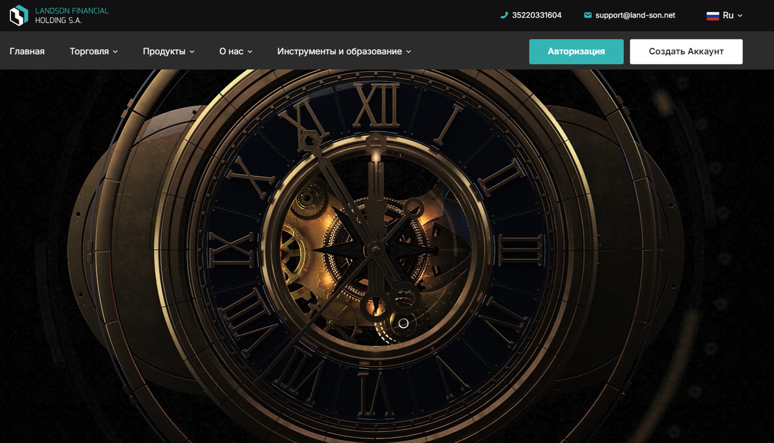Click the Landson Financial hexagon logo icon
774x443 pixels.
[x=19, y=15]
